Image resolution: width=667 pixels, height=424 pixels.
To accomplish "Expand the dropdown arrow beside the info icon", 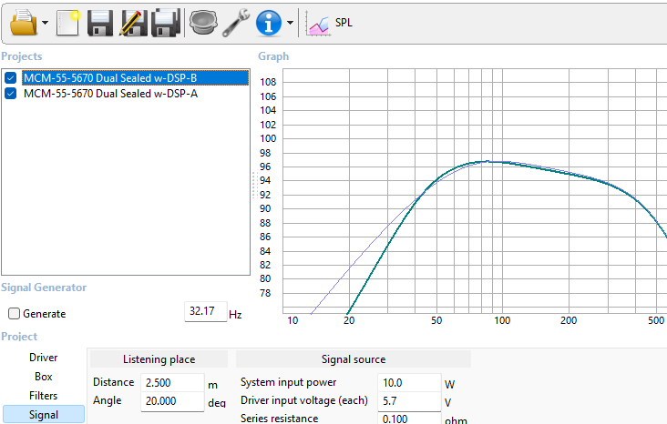I will coord(290,23).
